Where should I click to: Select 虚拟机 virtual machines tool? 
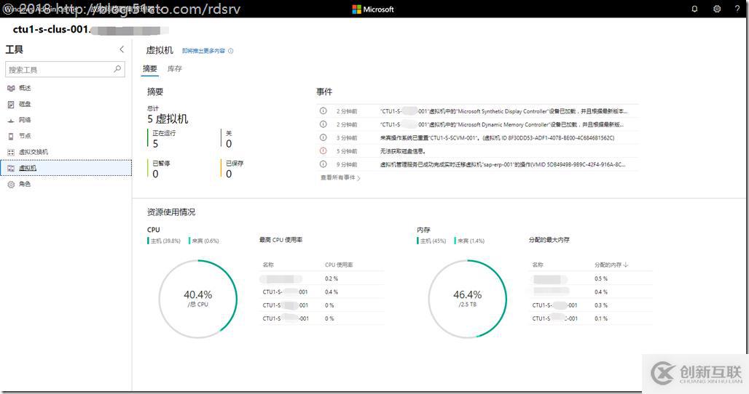(x=66, y=168)
